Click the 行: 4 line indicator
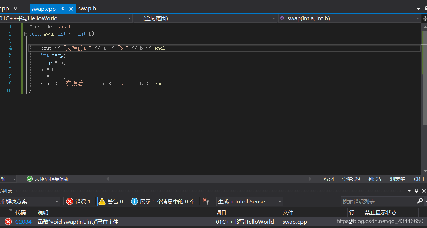Viewport: 427px width, 228px height. 329,179
